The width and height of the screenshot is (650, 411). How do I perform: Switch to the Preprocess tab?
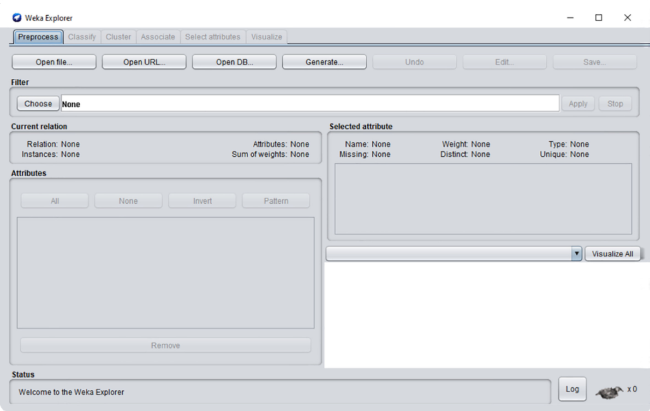point(38,37)
